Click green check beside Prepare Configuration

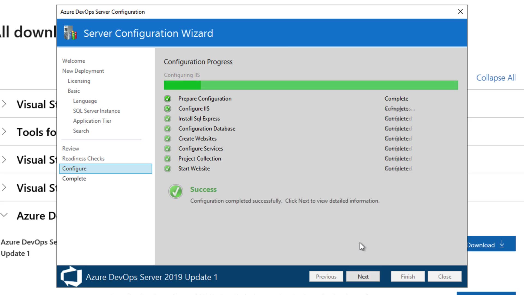click(168, 99)
